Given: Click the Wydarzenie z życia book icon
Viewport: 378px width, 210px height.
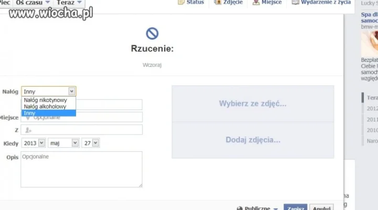Looking at the screenshot, I should pos(295,2).
